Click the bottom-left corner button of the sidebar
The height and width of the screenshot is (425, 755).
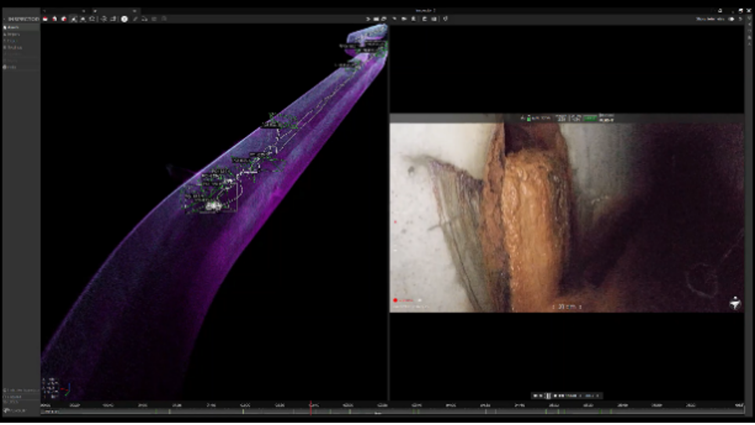tap(15, 410)
